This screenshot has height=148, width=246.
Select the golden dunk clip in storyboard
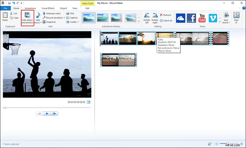146,38
